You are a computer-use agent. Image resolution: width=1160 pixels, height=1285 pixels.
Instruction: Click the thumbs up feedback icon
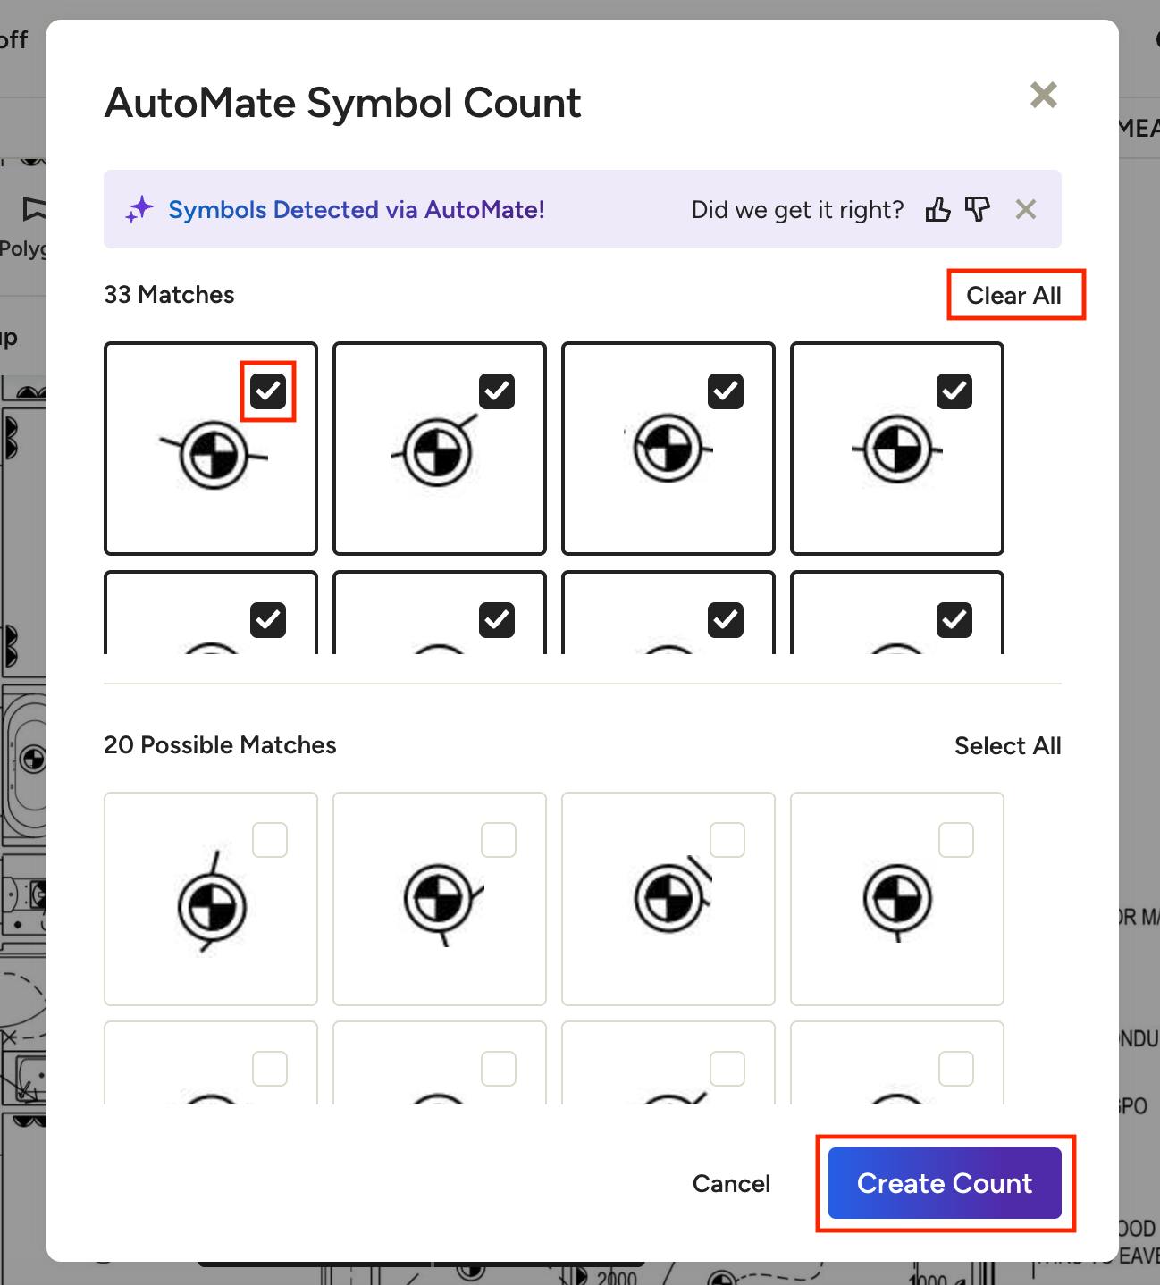[x=937, y=210]
